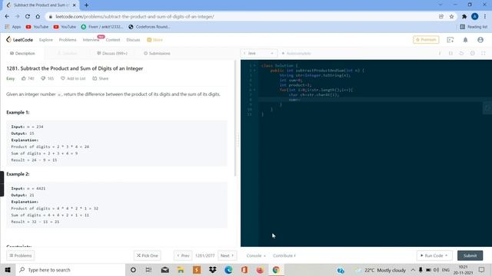This screenshot has width=492, height=276.
Task: Open the Interview navigation item
Action: [91, 40]
